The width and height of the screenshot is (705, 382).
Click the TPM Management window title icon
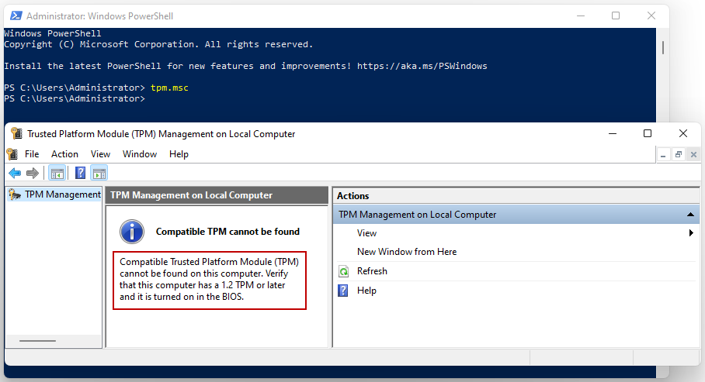pyautogui.click(x=16, y=133)
